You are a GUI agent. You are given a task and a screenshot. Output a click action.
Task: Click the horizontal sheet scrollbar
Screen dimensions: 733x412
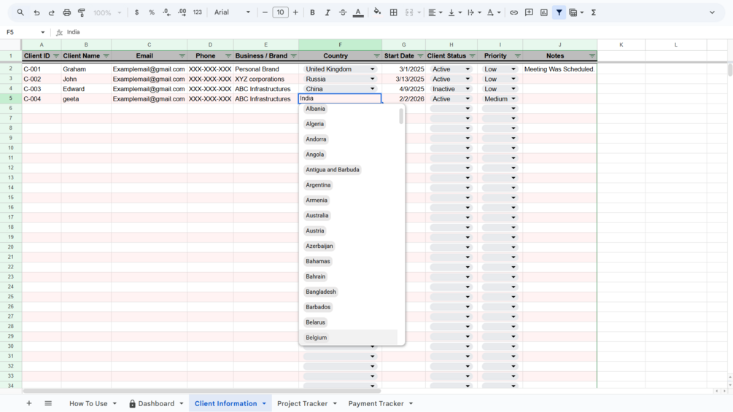(x=201, y=391)
